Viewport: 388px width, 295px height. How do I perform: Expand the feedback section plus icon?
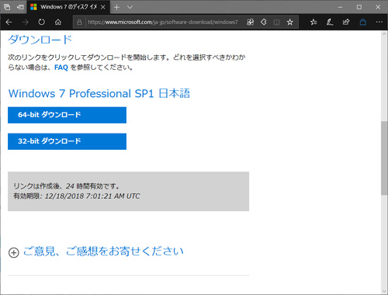pyautogui.click(x=14, y=252)
